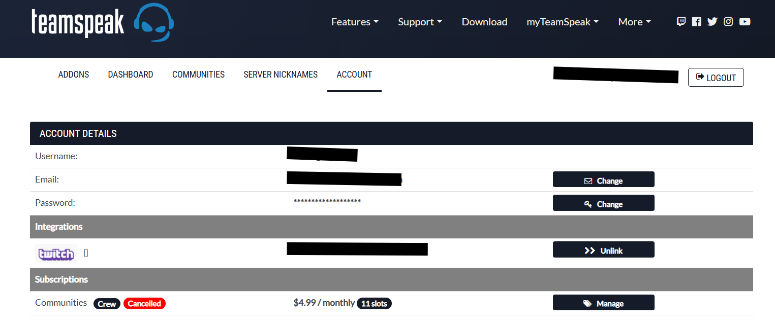
Task: Open the Twitter social icon
Action: 712,22
